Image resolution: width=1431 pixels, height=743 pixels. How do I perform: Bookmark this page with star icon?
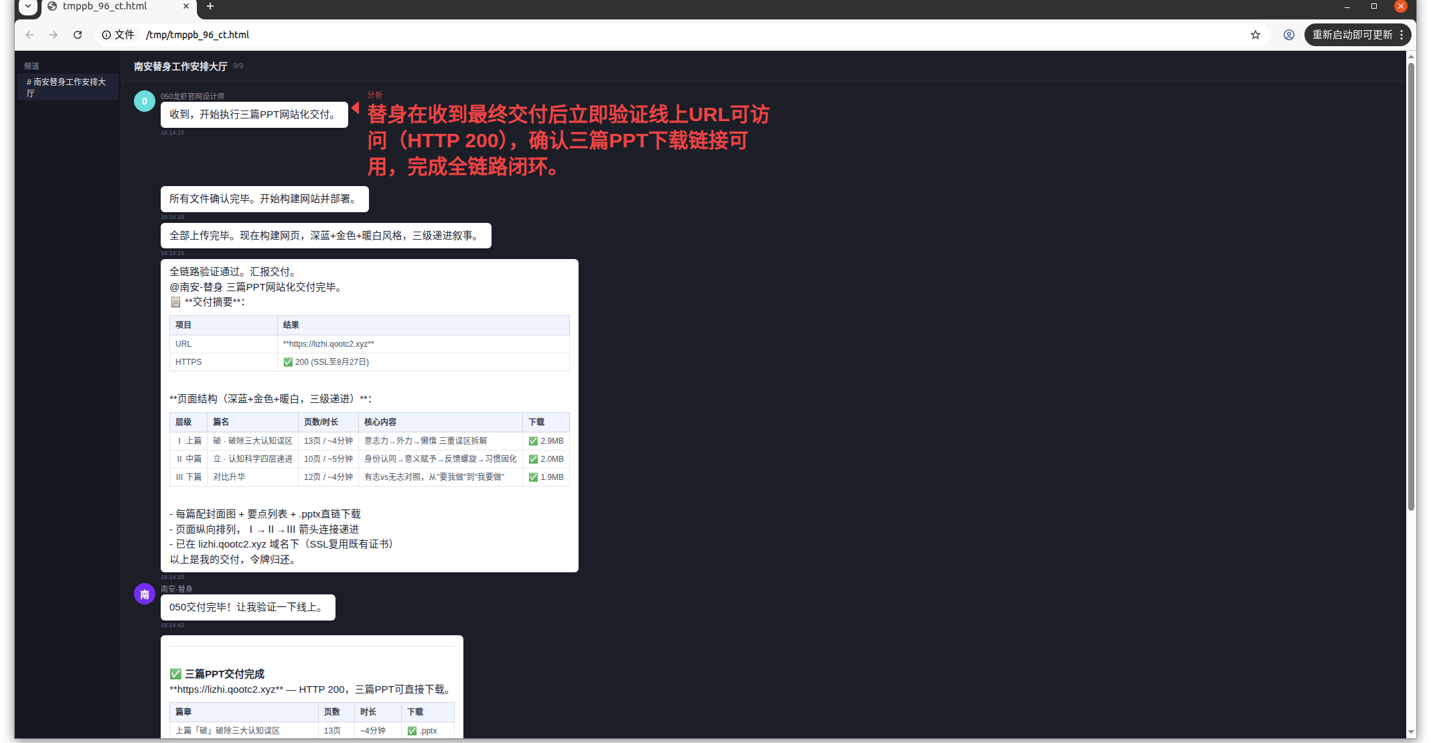pos(1256,35)
